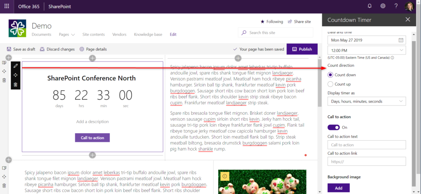
Task: Open the date picker calendar icon
Action: (x=401, y=40)
